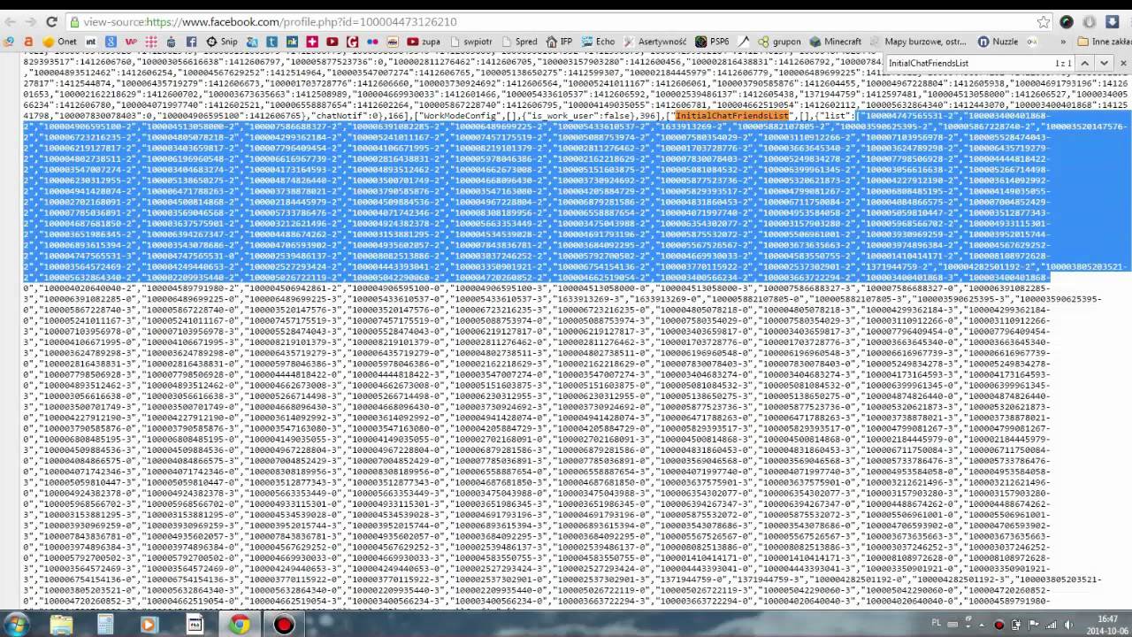Viewport: 1132px width, 637px height.
Task: Click the download extension icon in toolbar
Action: [x=1113, y=22]
